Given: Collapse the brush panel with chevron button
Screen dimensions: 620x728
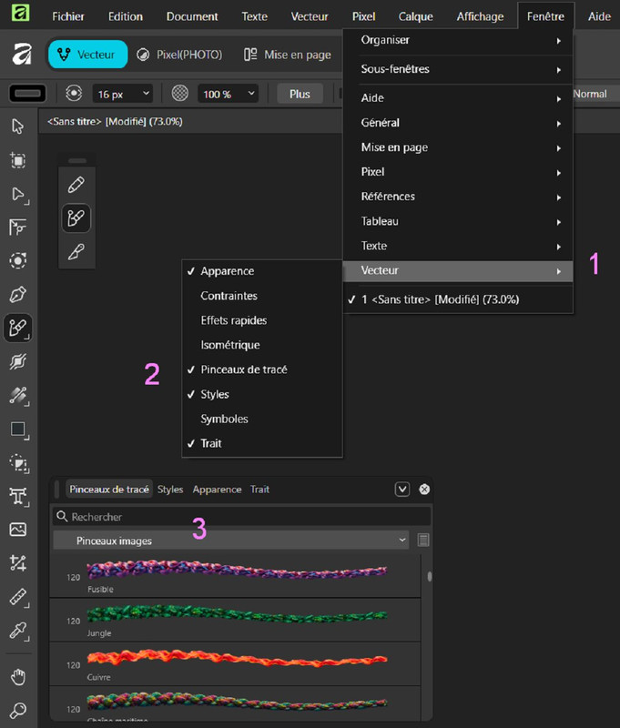Looking at the screenshot, I should (402, 489).
